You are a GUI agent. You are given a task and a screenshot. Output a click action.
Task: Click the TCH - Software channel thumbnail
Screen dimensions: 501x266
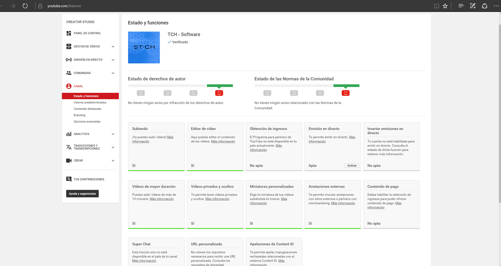pyautogui.click(x=144, y=47)
